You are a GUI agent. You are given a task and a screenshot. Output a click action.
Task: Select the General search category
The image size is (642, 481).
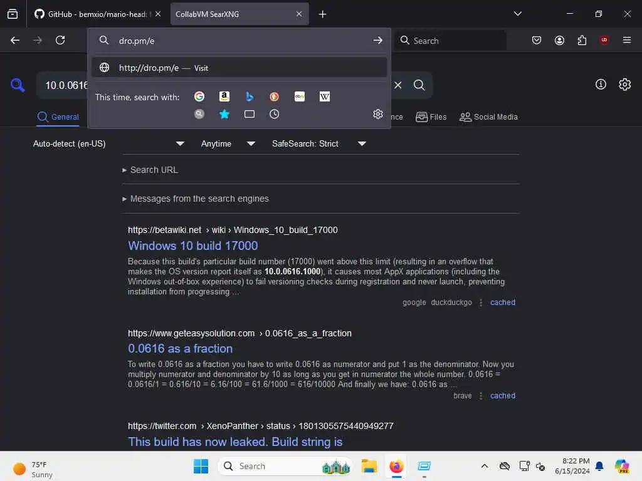[58, 117]
